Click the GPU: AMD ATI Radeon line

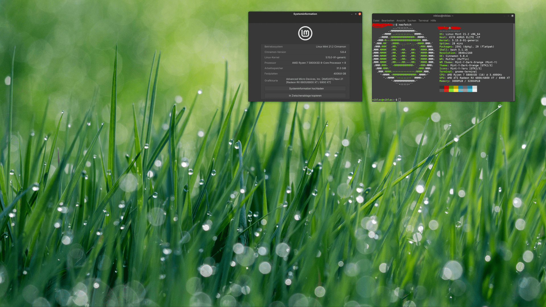[x=475, y=78]
